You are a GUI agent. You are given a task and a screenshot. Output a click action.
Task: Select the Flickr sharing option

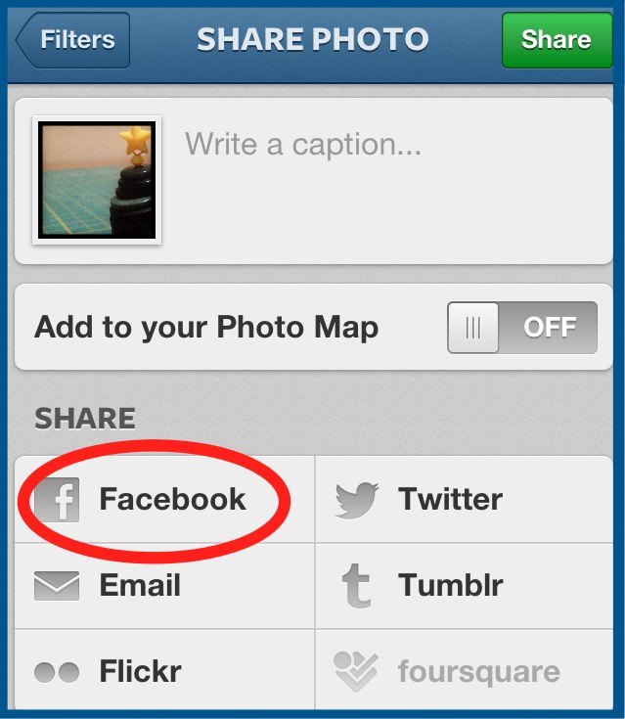164,669
